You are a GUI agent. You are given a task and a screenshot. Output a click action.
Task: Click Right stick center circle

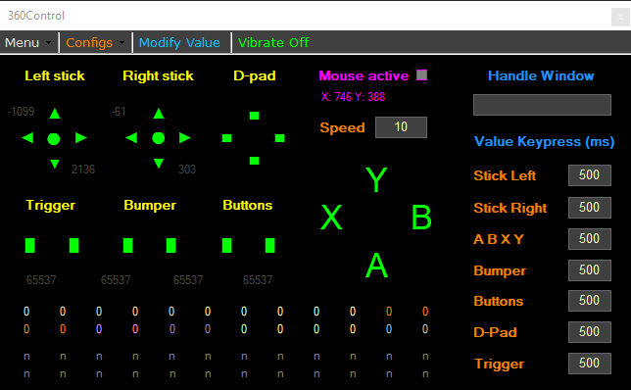pyautogui.click(x=159, y=138)
